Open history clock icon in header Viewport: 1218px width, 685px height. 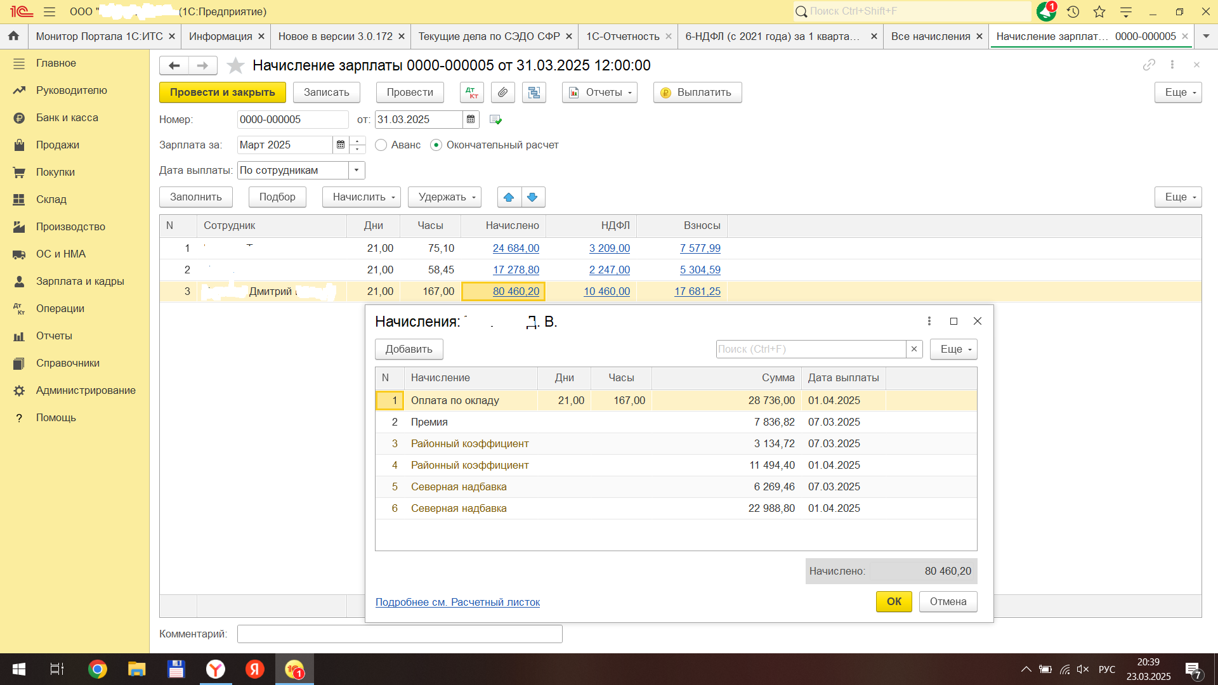tap(1073, 11)
